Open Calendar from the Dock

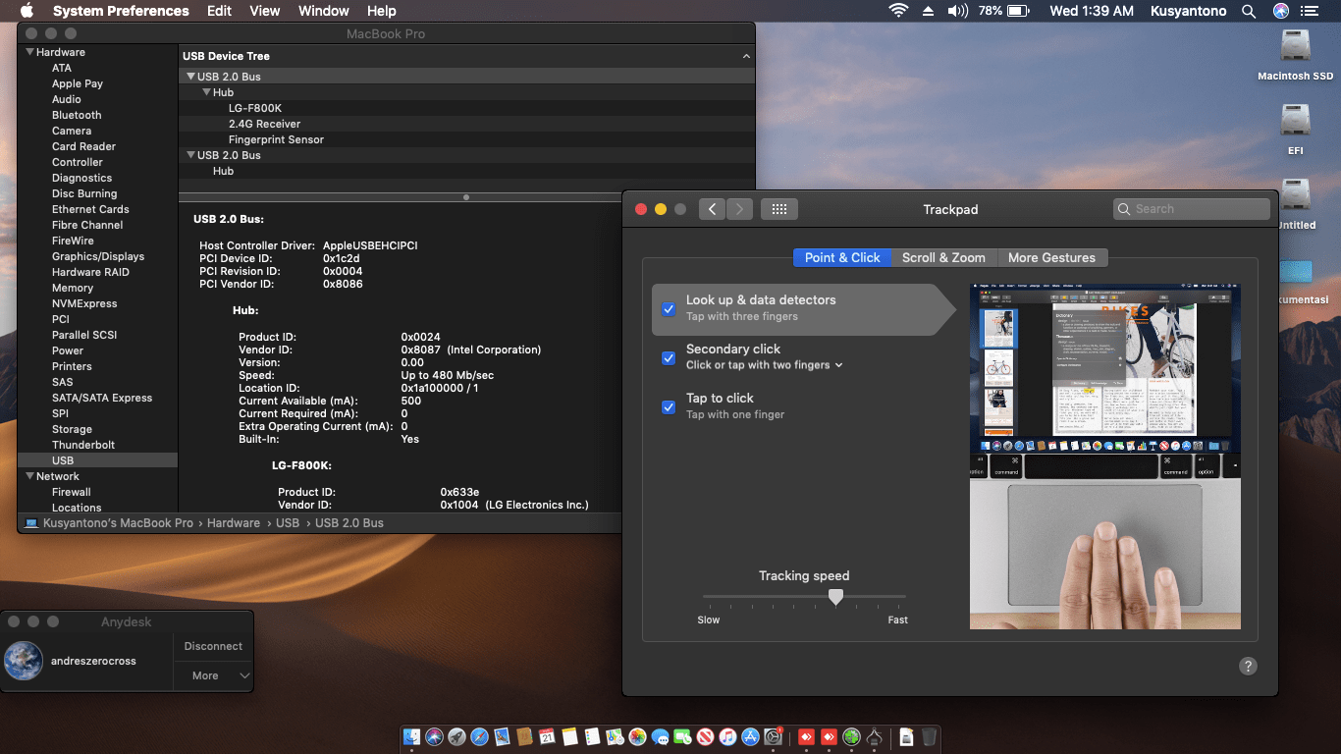tap(547, 737)
